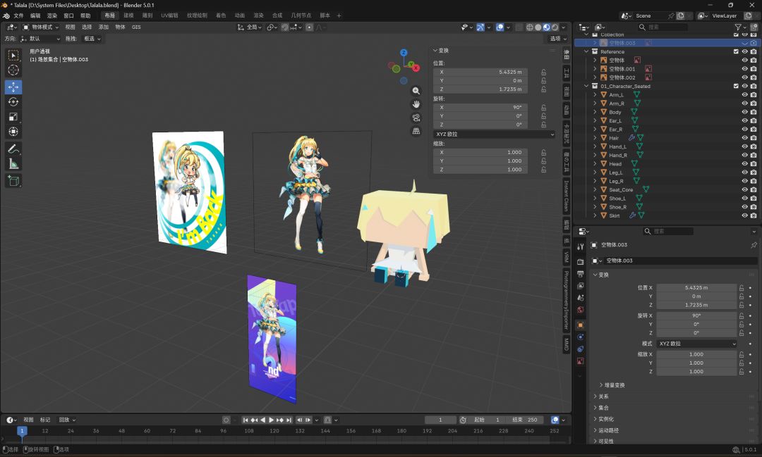Expand the 增量变换 panel
762x457 pixels.
(x=612, y=385)
